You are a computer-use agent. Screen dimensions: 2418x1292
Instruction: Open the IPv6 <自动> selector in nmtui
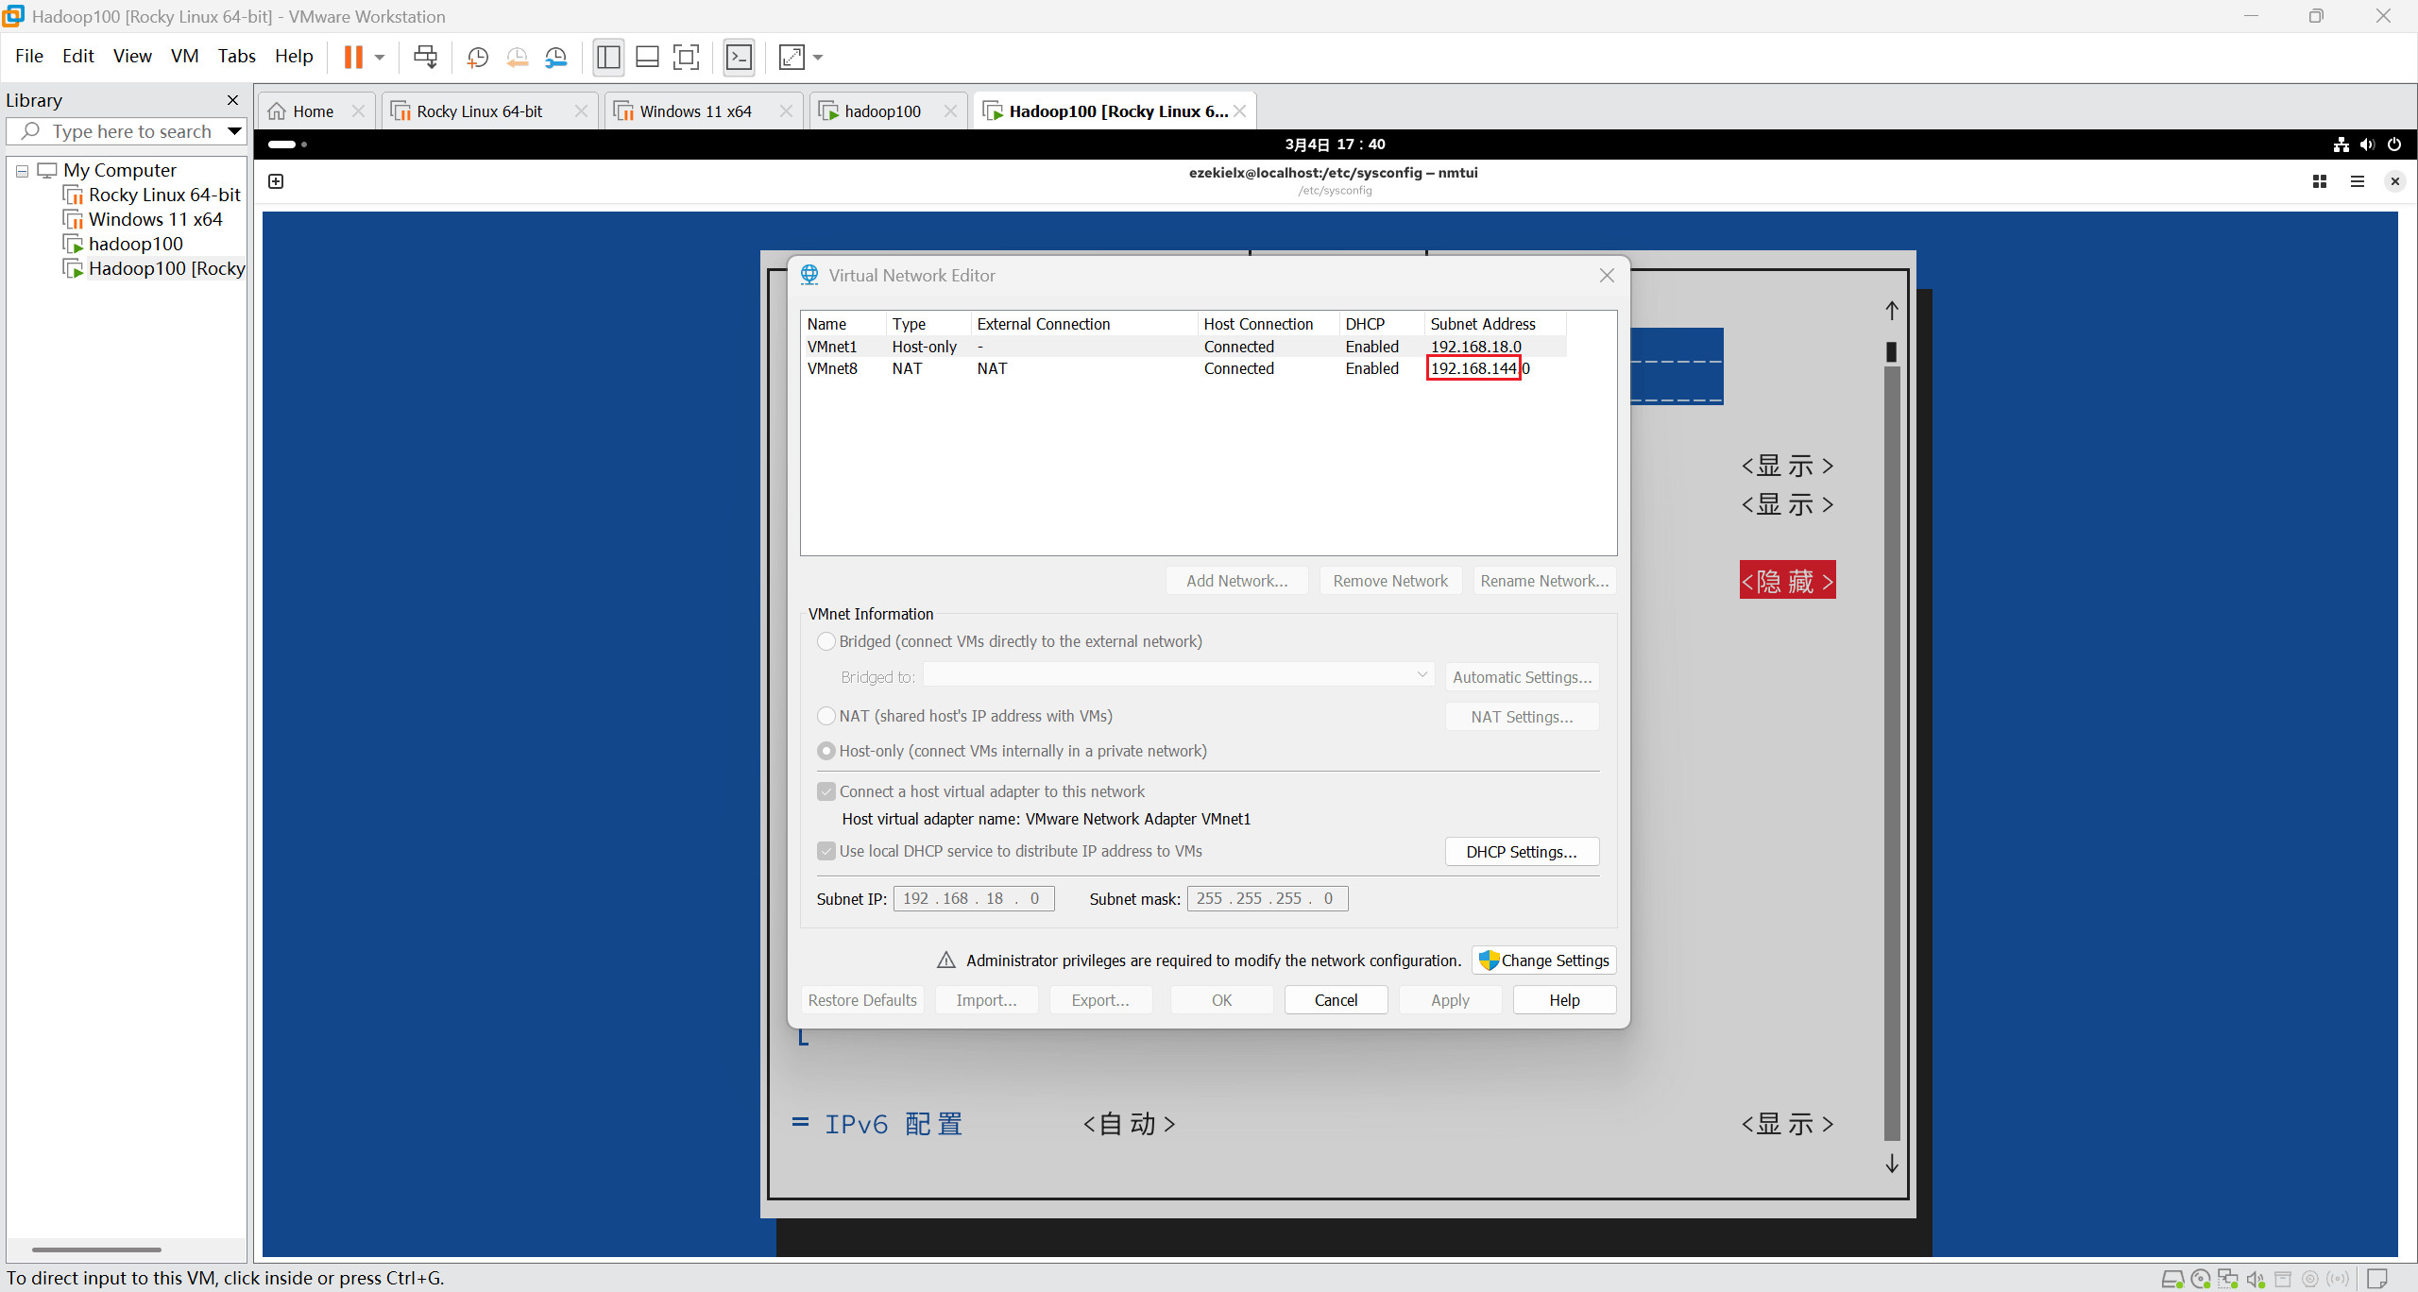[1129, 1124]
